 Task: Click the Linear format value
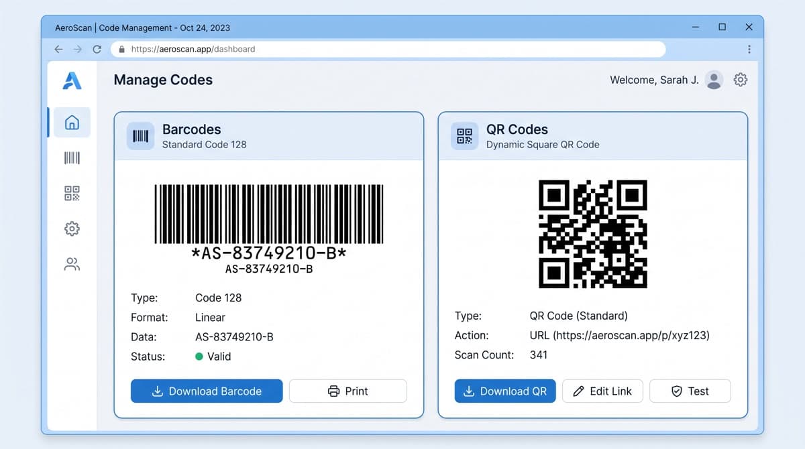pyautogui.click(x=210, y=318)
